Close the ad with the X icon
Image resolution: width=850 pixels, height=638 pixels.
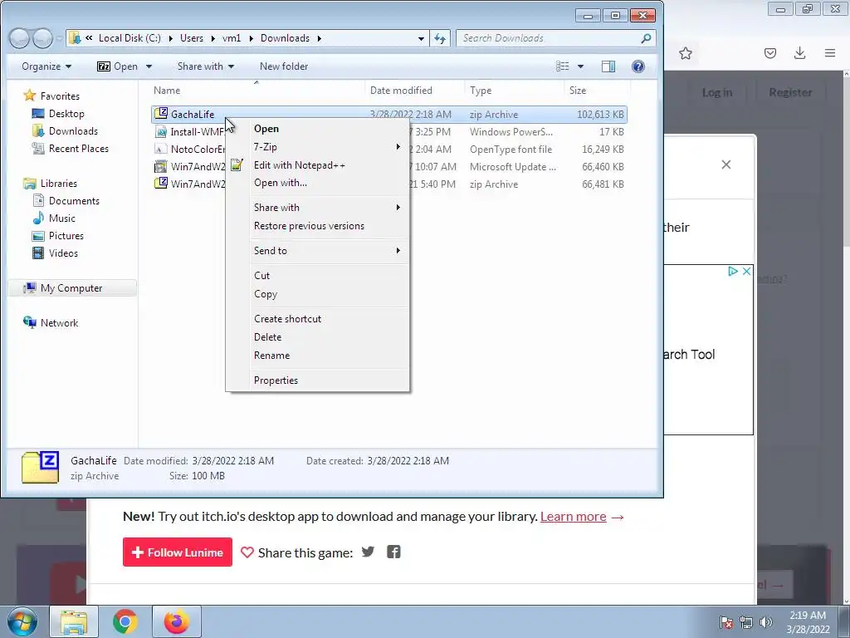tap(746, 272)
